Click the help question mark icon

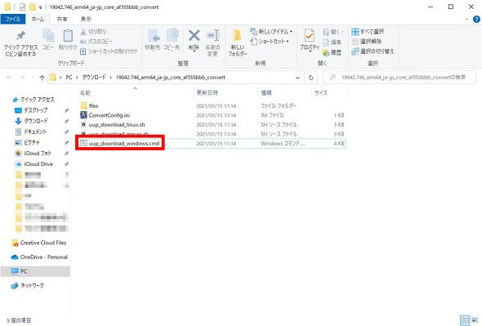(x=476, y=19)
